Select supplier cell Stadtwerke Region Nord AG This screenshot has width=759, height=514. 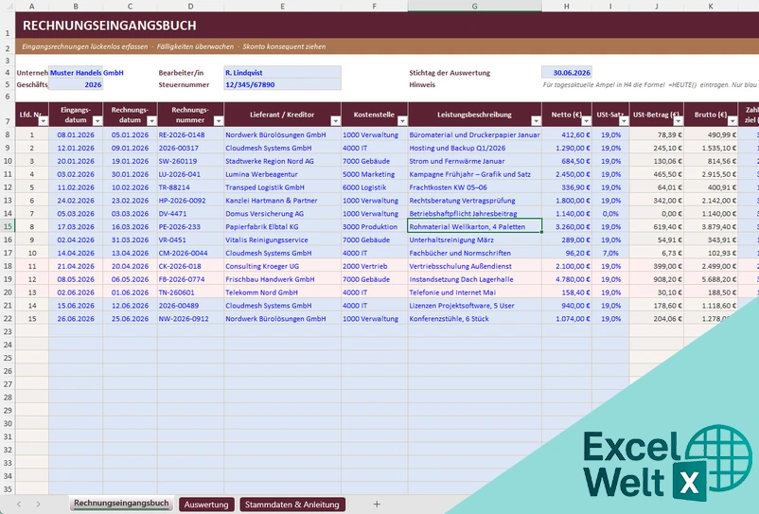282,161
